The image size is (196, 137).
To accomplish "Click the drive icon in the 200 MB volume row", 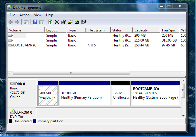I will click(10, 35).
